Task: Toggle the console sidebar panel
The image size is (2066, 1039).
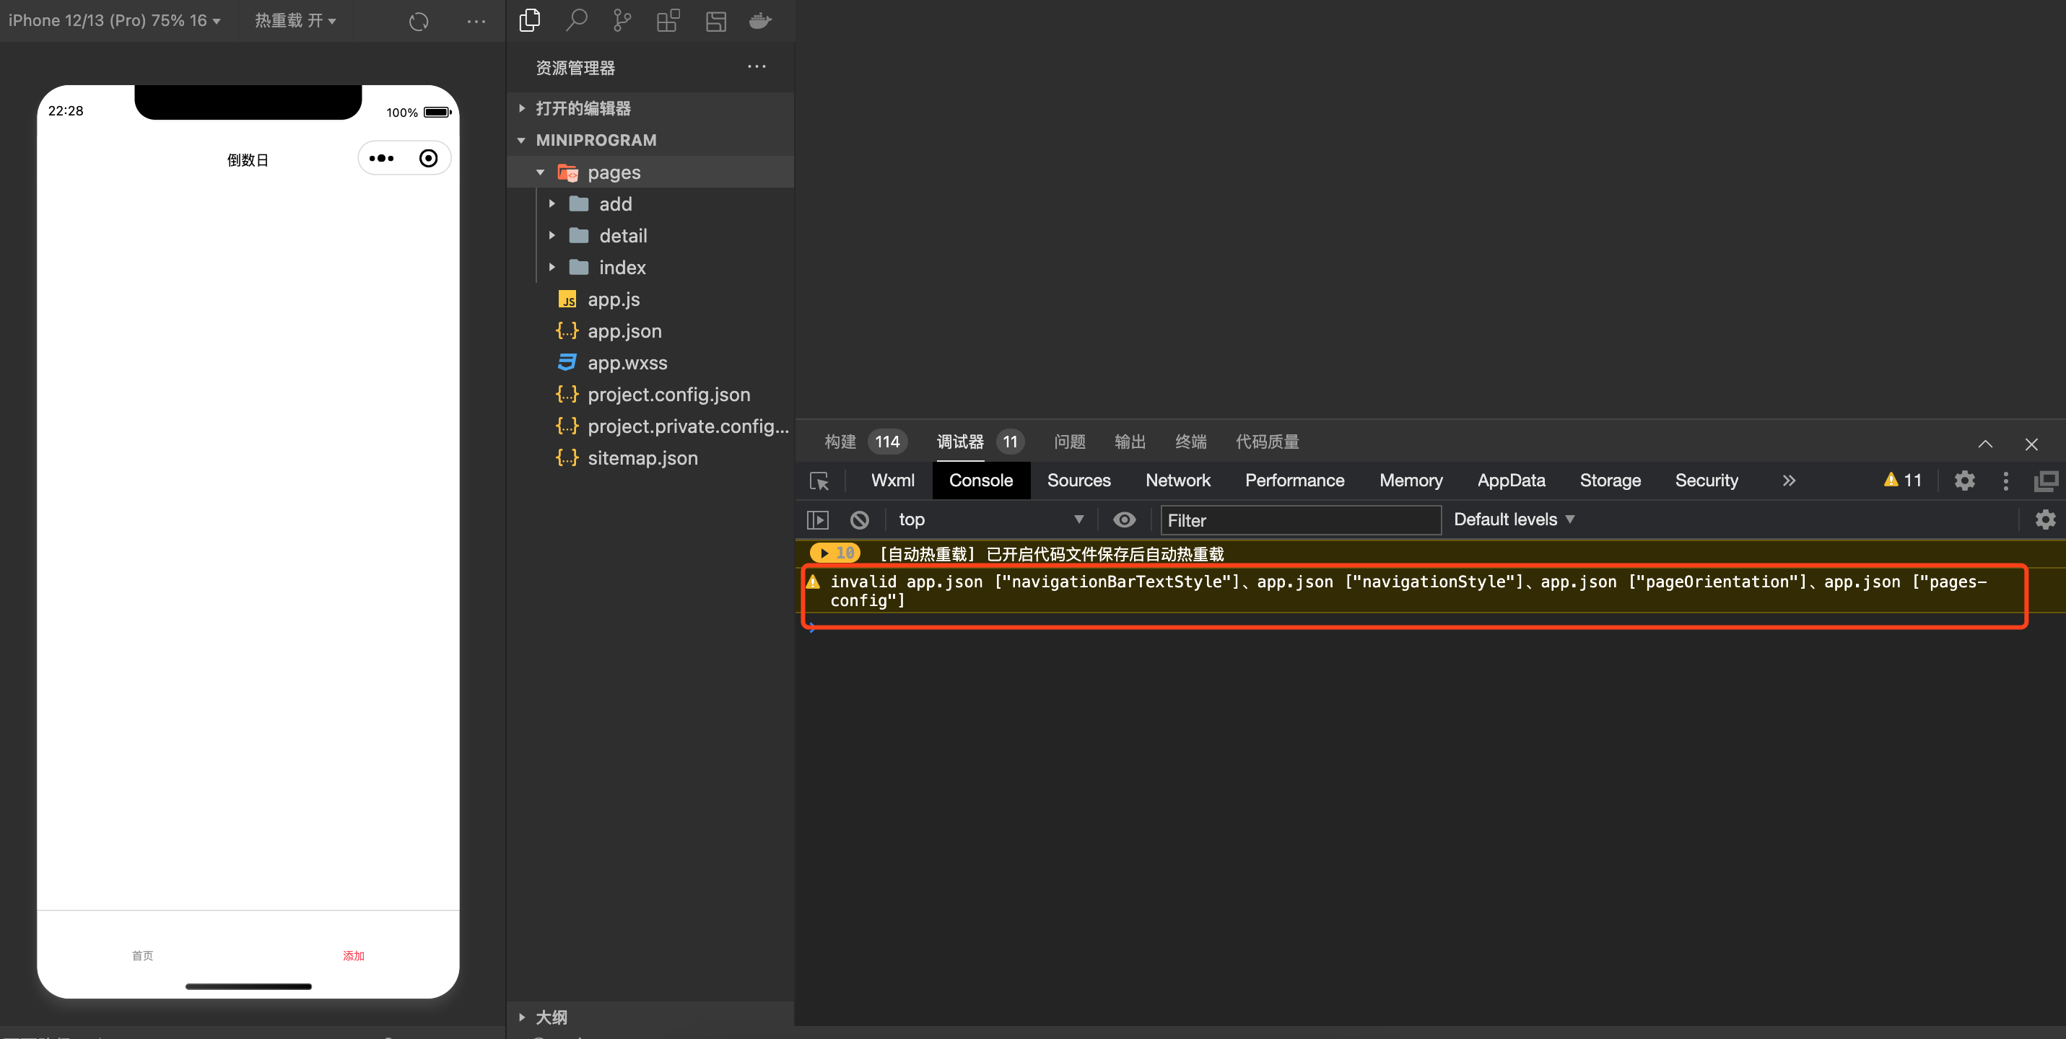Action: tap(817, 519)
